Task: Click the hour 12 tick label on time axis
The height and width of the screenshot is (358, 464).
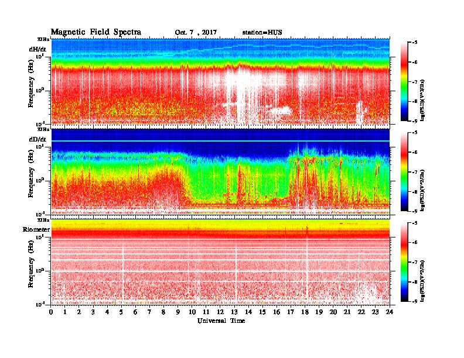Action: pos(220,312)
